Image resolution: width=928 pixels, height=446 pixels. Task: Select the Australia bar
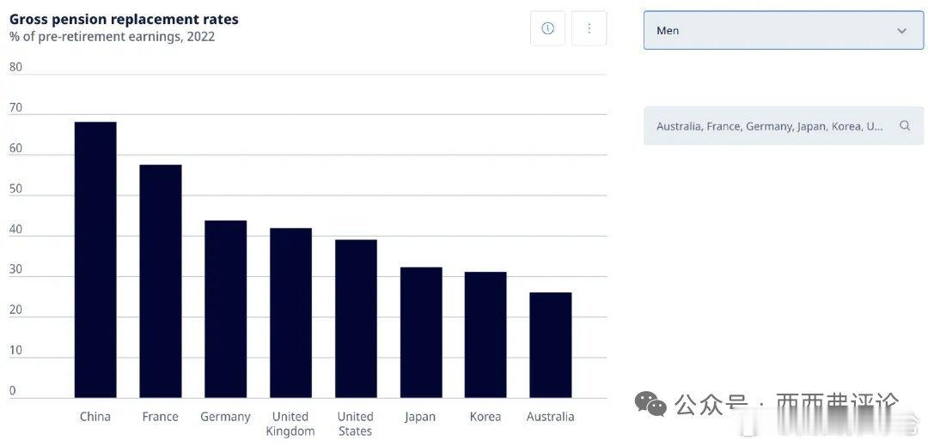(551, 345)
